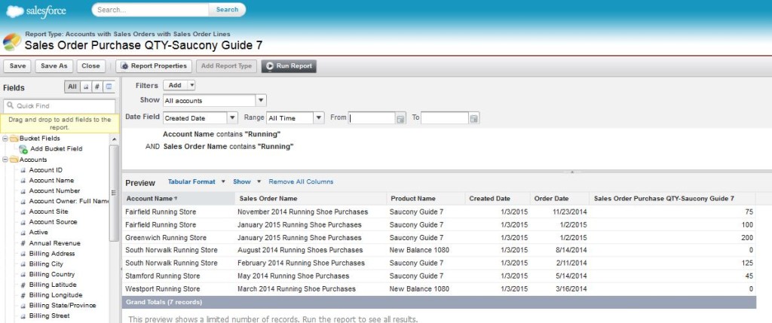Viewport: 772px width, 323px height.
Task: Click the fields list scrollbar thumb
Action: click(x=114, y=193)
